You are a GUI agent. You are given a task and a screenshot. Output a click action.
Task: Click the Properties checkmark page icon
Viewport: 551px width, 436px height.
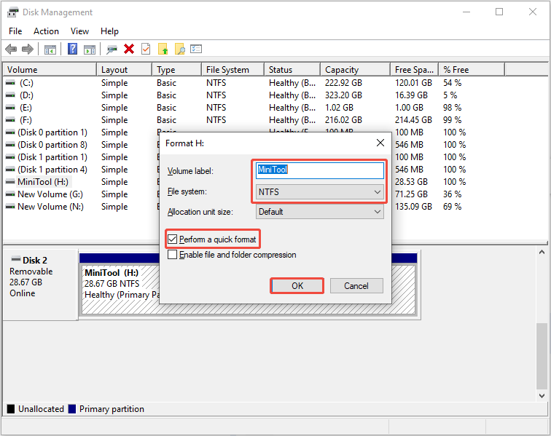pyautogui.click(x=146, y=49)
